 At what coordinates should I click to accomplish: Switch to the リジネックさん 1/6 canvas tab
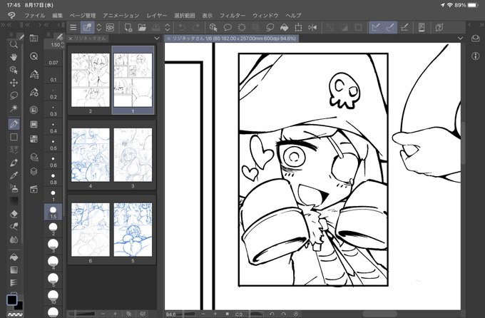point(231,39)
